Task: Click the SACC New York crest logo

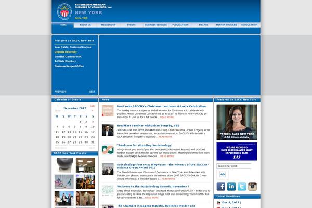Action: 64,11
